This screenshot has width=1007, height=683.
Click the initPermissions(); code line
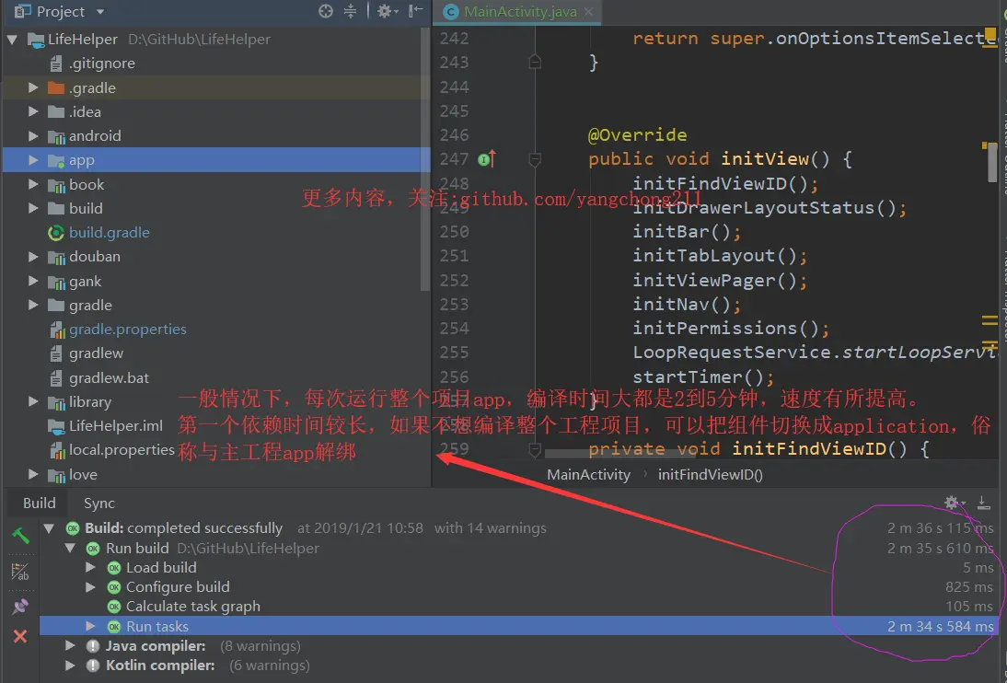click(731, 329)
